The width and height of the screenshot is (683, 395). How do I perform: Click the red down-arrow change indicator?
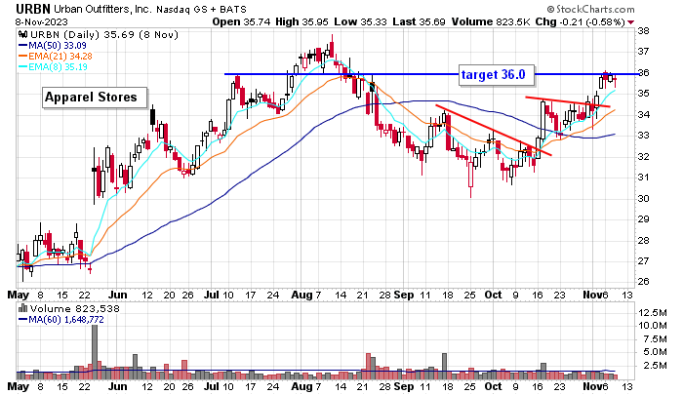[631, 22]
